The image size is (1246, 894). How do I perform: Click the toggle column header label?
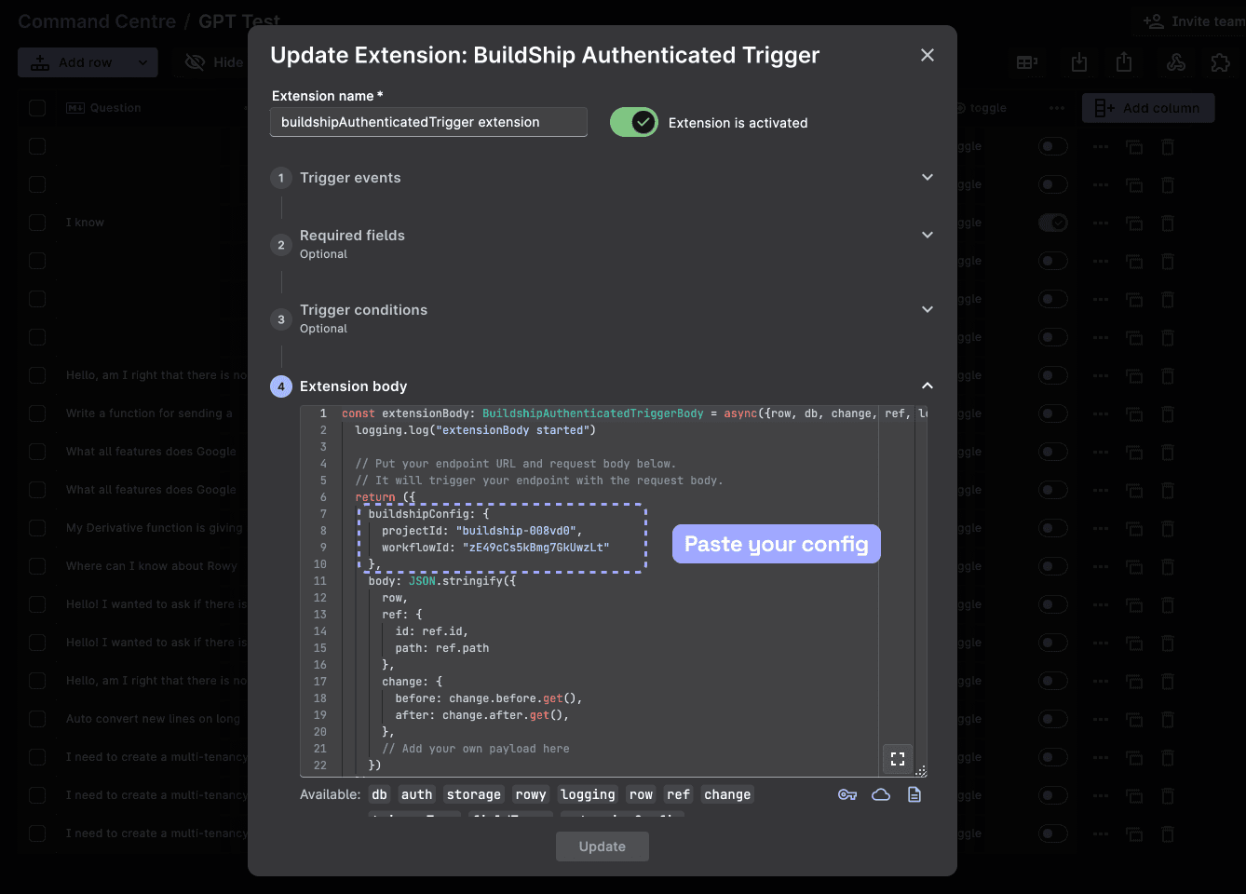tap(988, 108)
